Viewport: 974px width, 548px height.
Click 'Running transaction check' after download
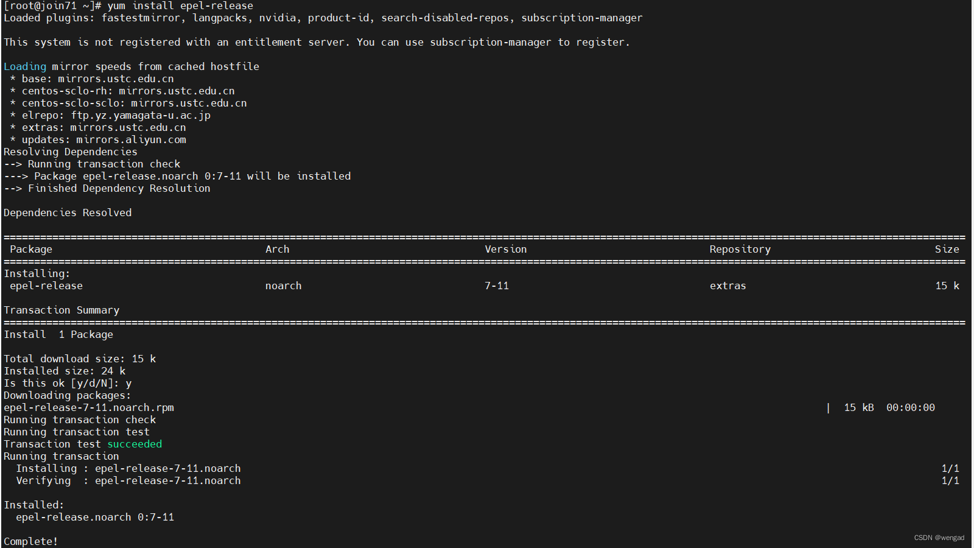tap(80, 420)
